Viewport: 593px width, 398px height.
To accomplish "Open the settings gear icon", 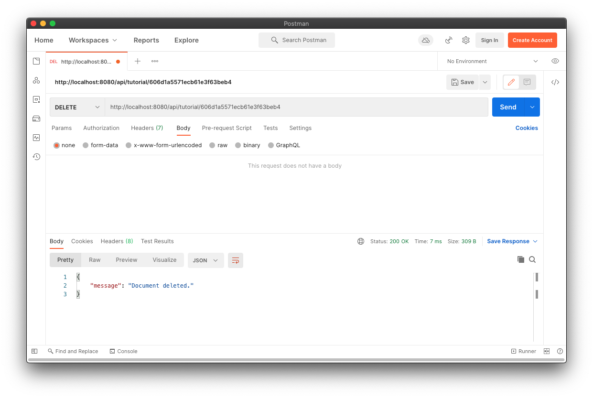I will click(x=466, y=40).
